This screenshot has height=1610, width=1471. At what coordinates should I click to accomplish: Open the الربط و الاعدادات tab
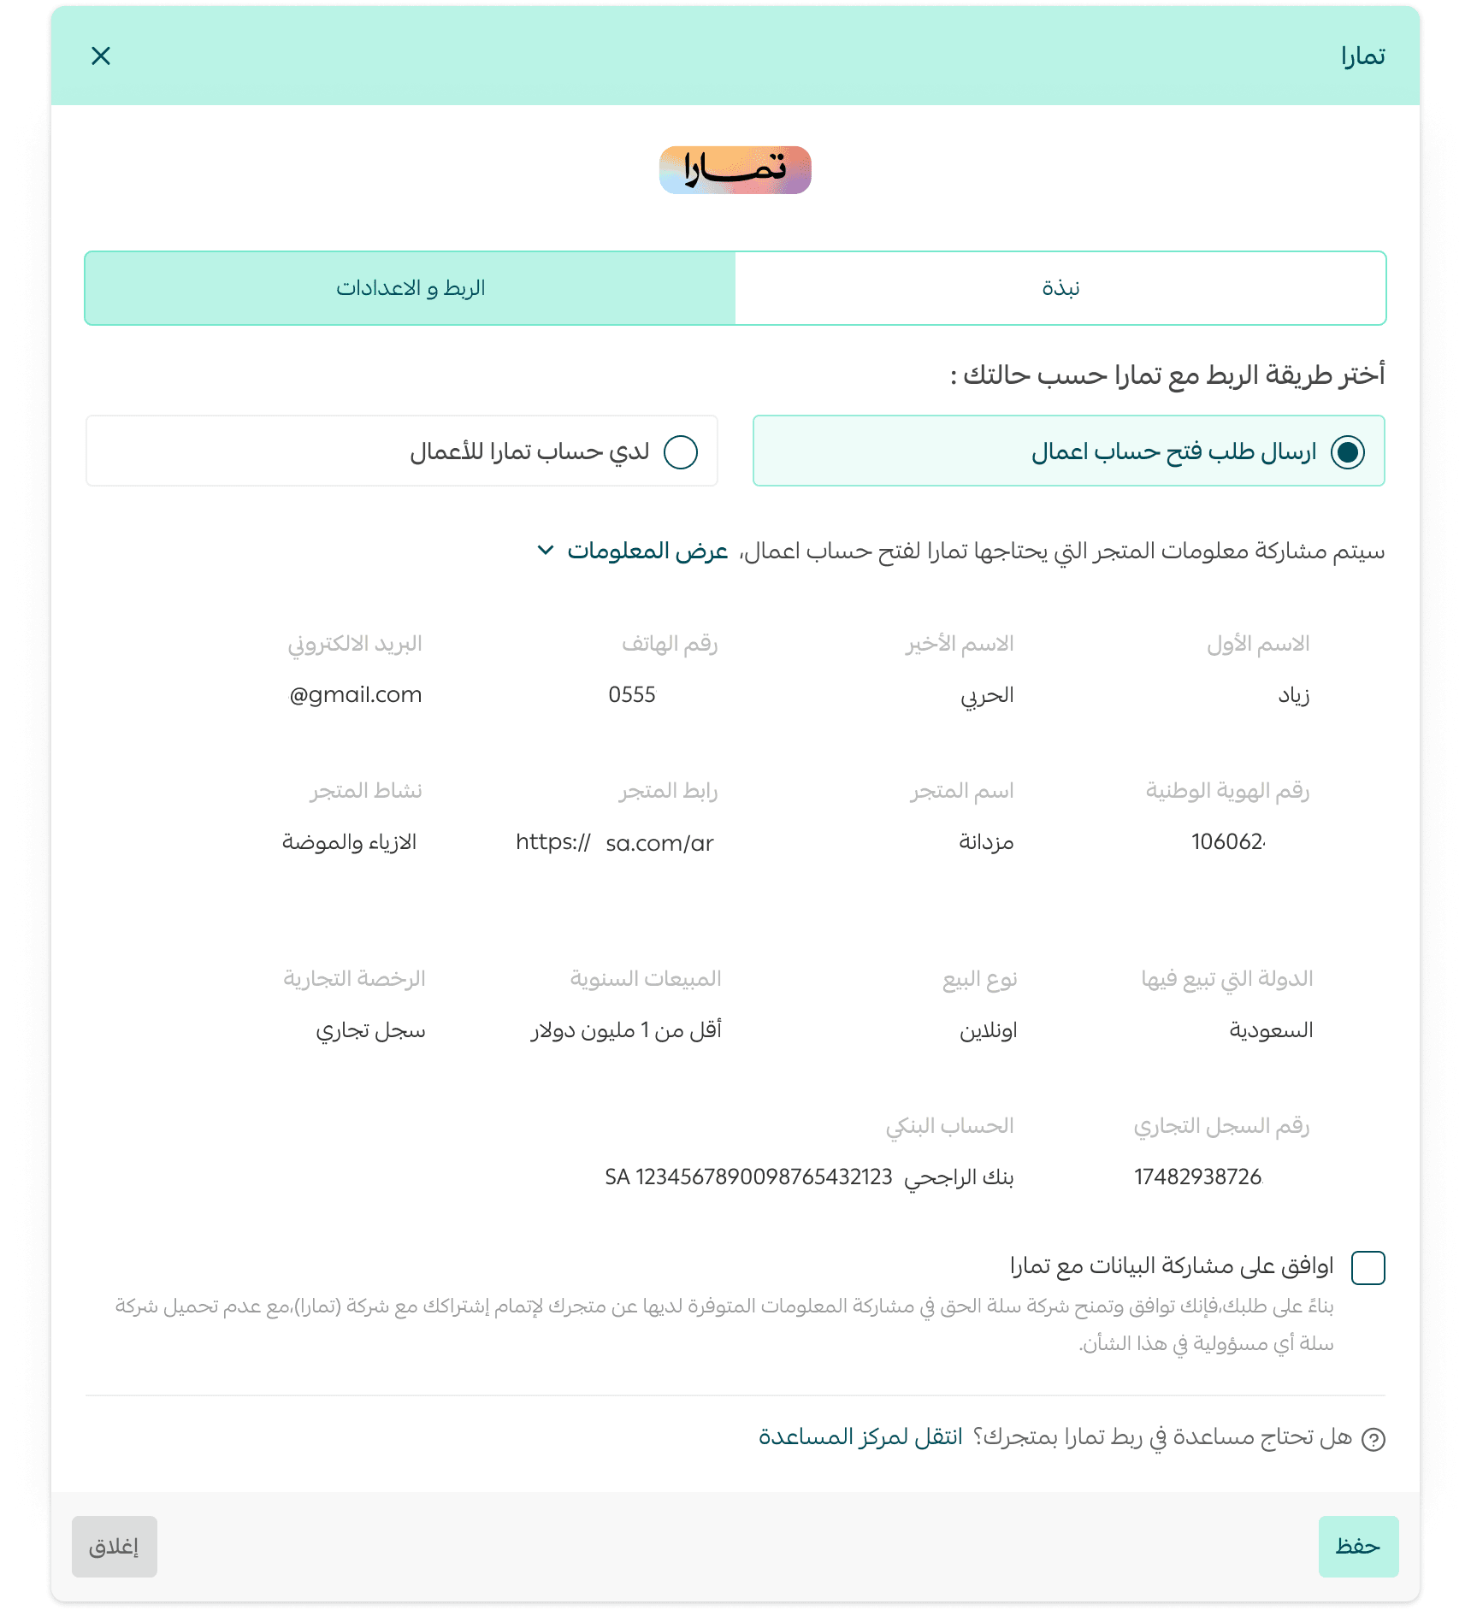coord(411,288)
